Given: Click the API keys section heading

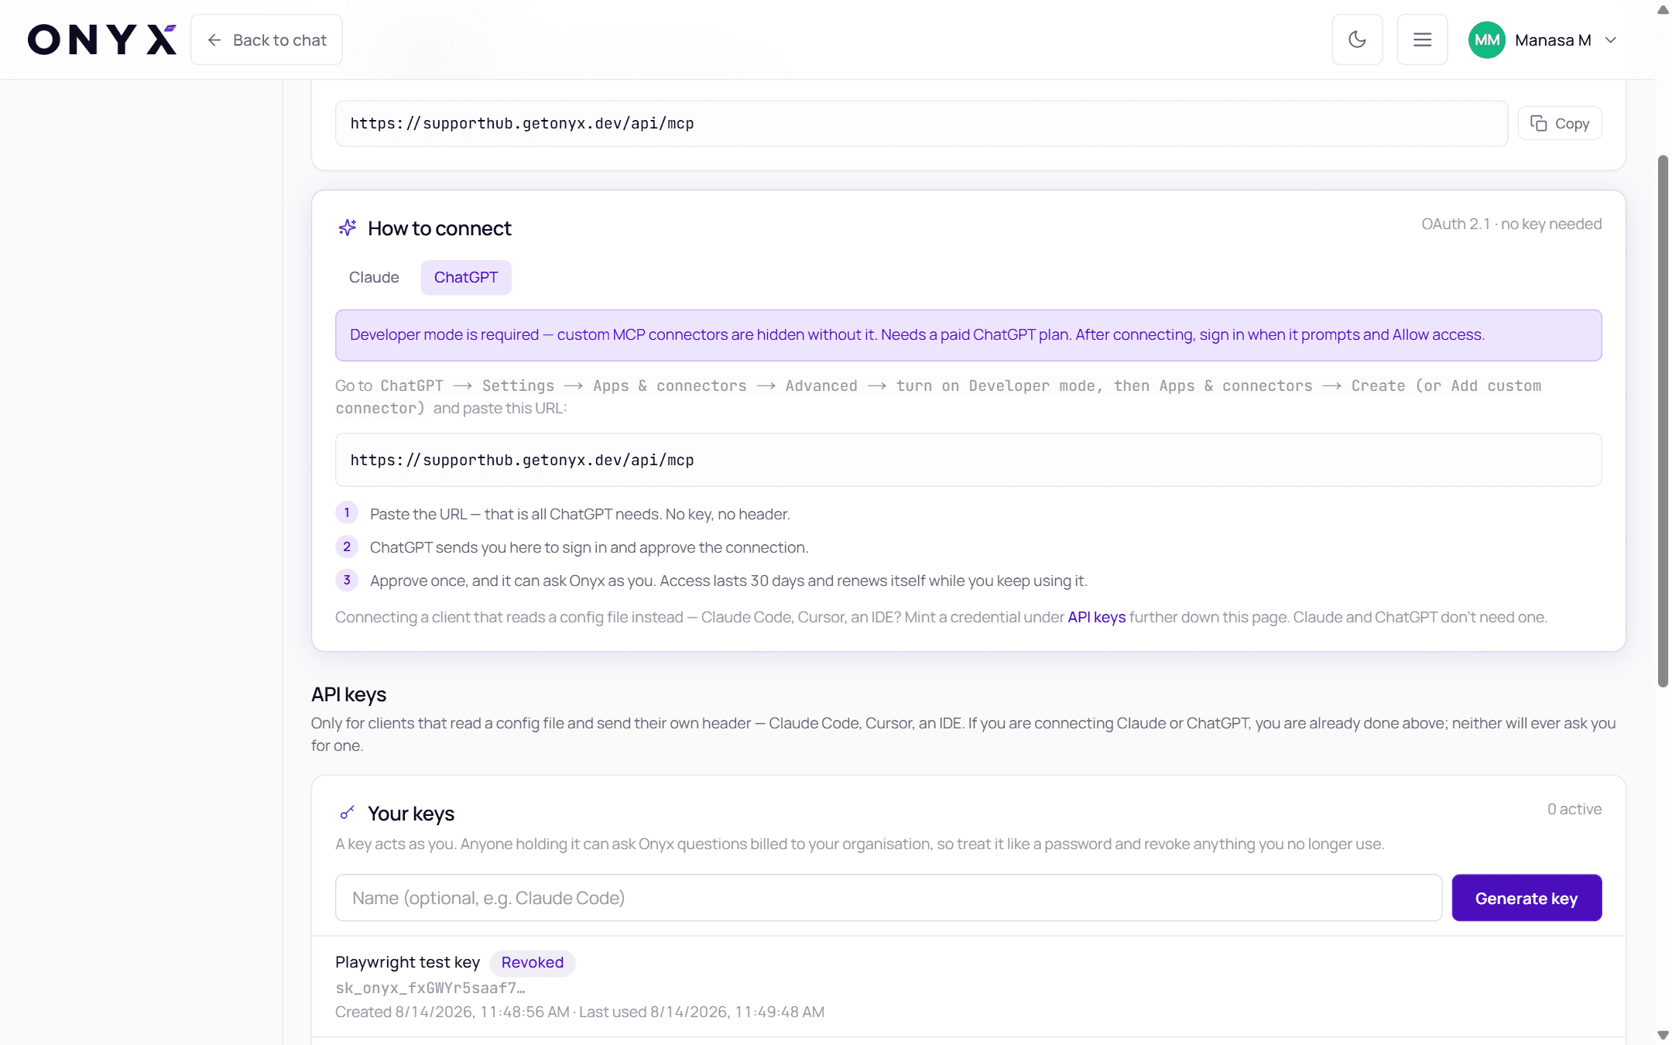Looking at the screenshot, I should pyautogui.click(x=348, y=694).
